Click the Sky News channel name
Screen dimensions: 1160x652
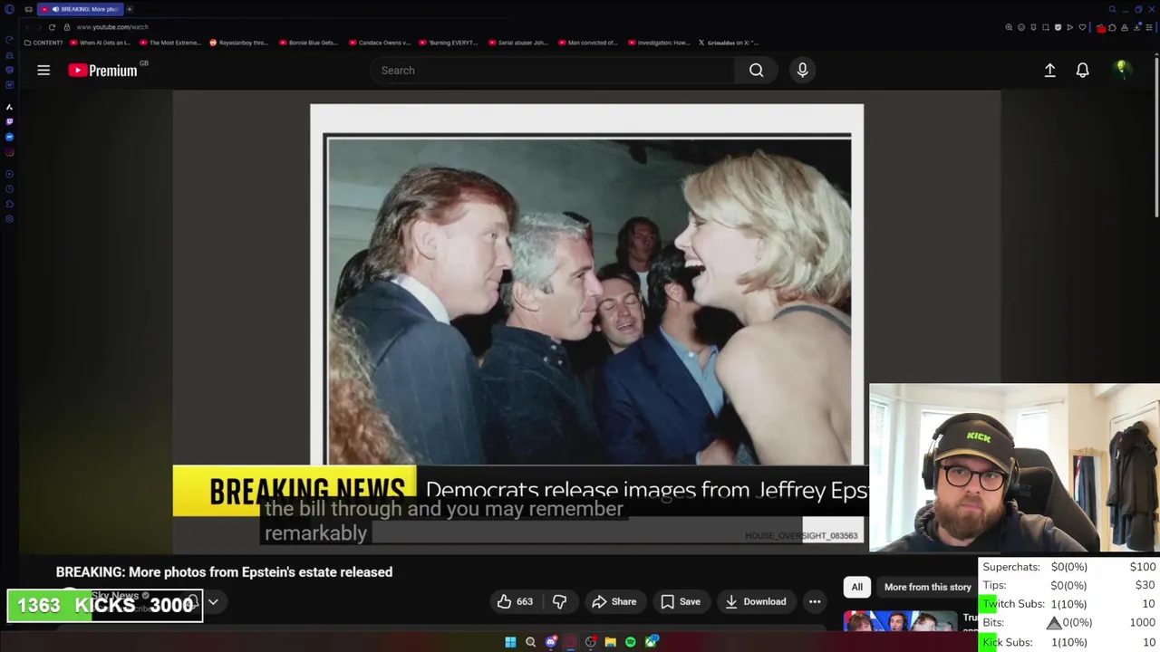point(114,595)
